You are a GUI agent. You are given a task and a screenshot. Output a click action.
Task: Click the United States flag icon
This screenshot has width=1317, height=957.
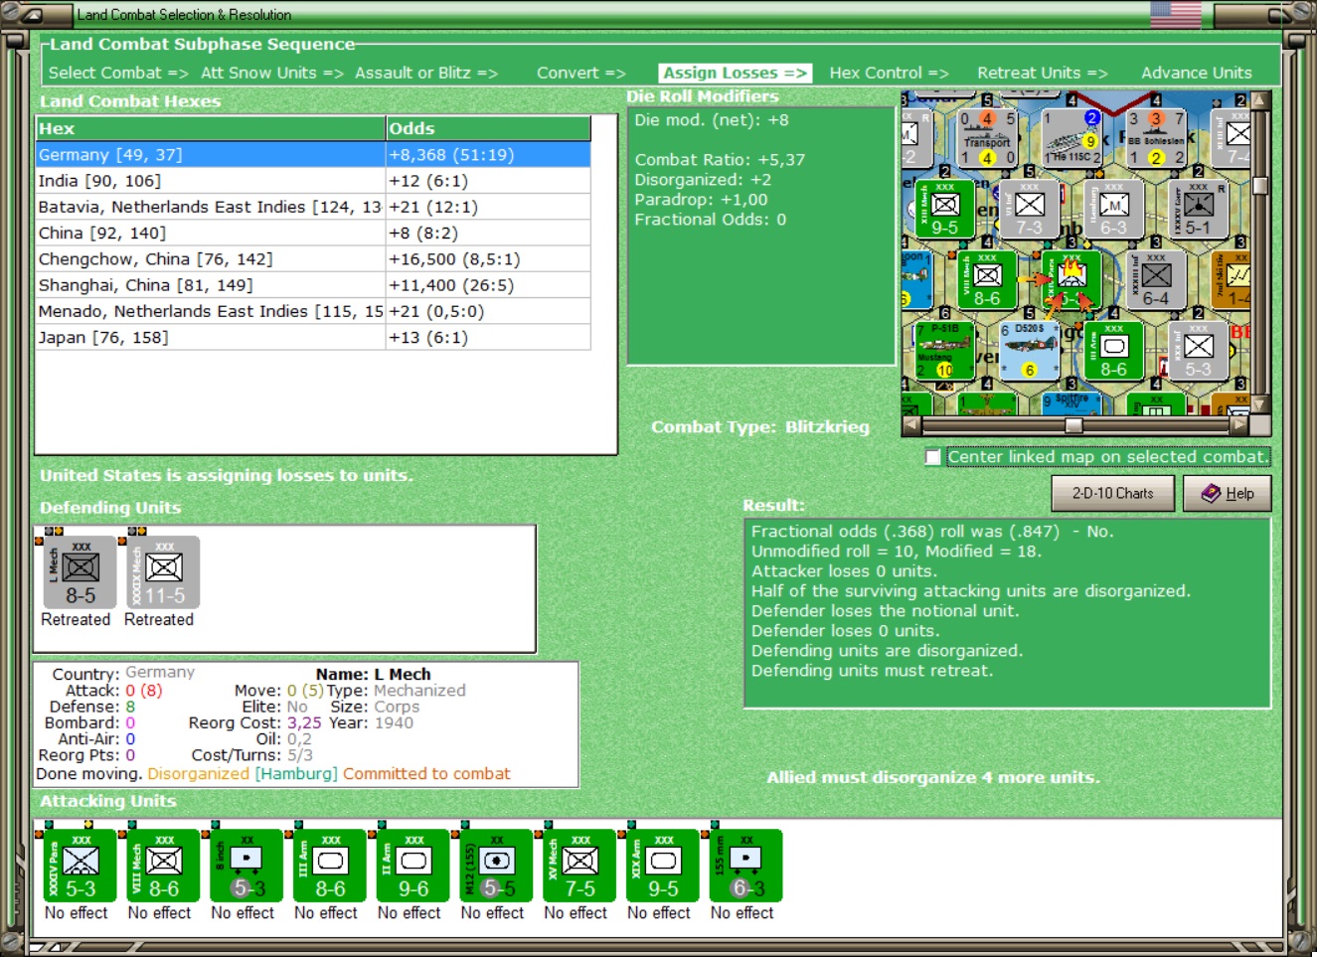pyautogui.click(x=1176, y=14)
